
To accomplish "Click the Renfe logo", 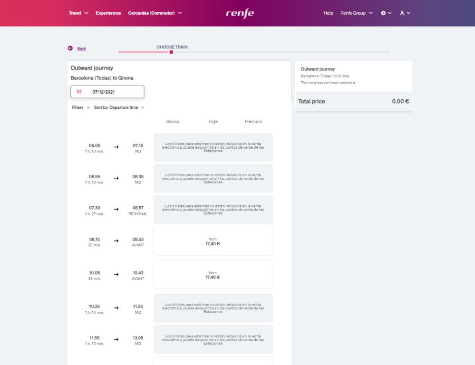I will (x=240, y=13).
